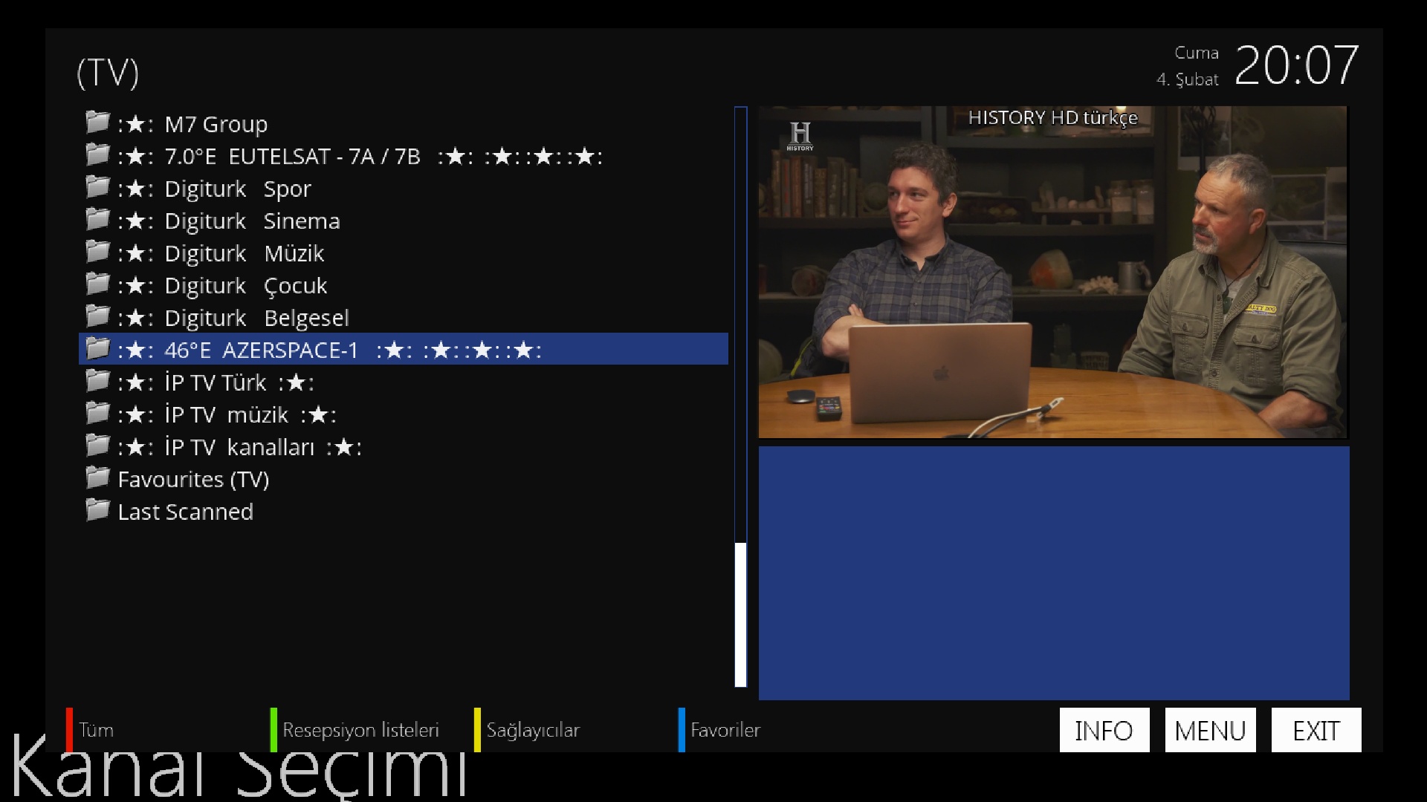
Task: Click the Cuma 4. Şubat date text
Action: pos(1188,66)
